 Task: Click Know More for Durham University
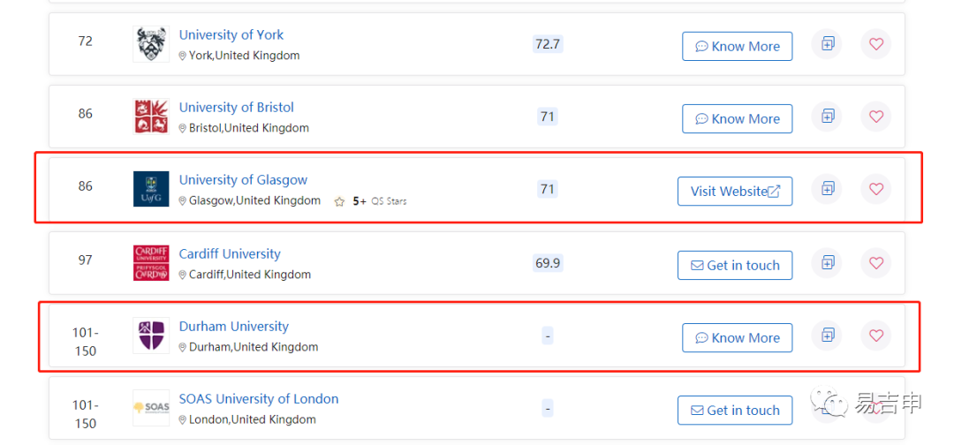738,337
